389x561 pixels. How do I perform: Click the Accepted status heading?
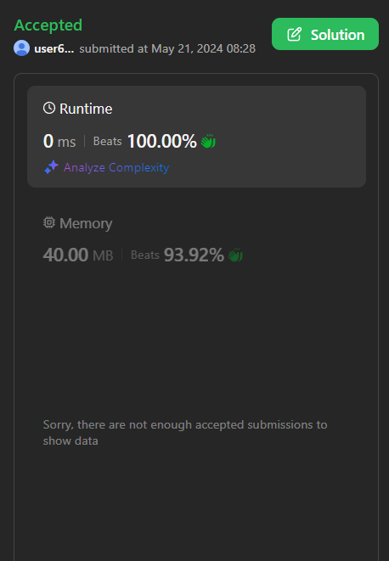[x=48, y=25]
